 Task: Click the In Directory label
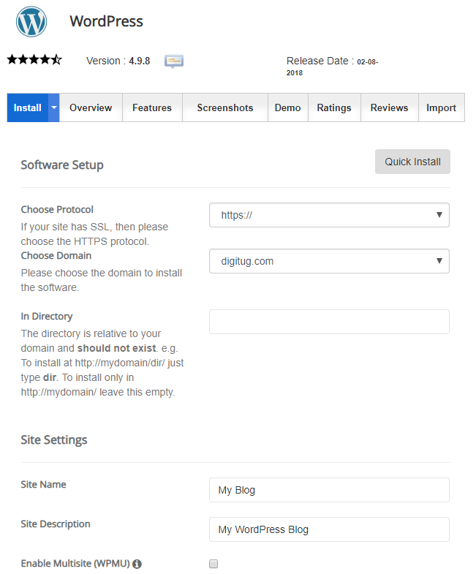[47, 317]
